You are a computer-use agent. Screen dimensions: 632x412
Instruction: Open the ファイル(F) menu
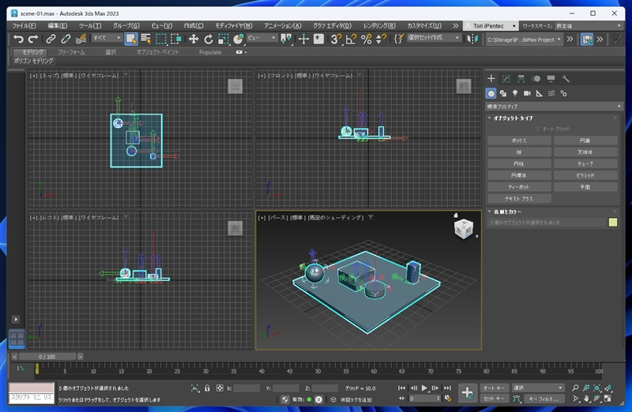[24, 26]
